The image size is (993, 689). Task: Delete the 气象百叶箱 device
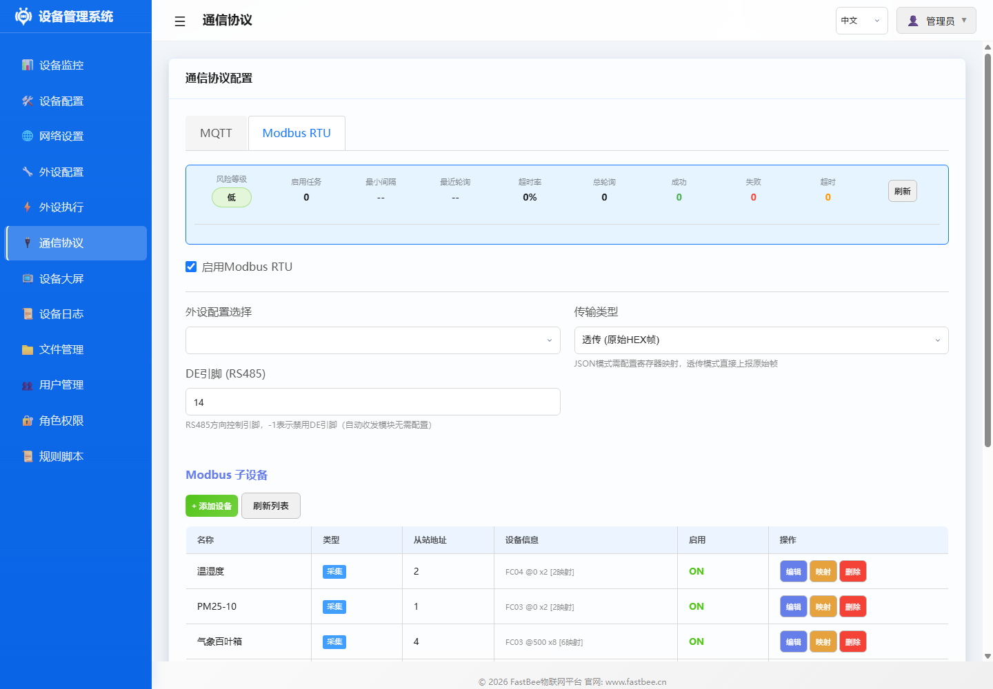click(853, 641)
